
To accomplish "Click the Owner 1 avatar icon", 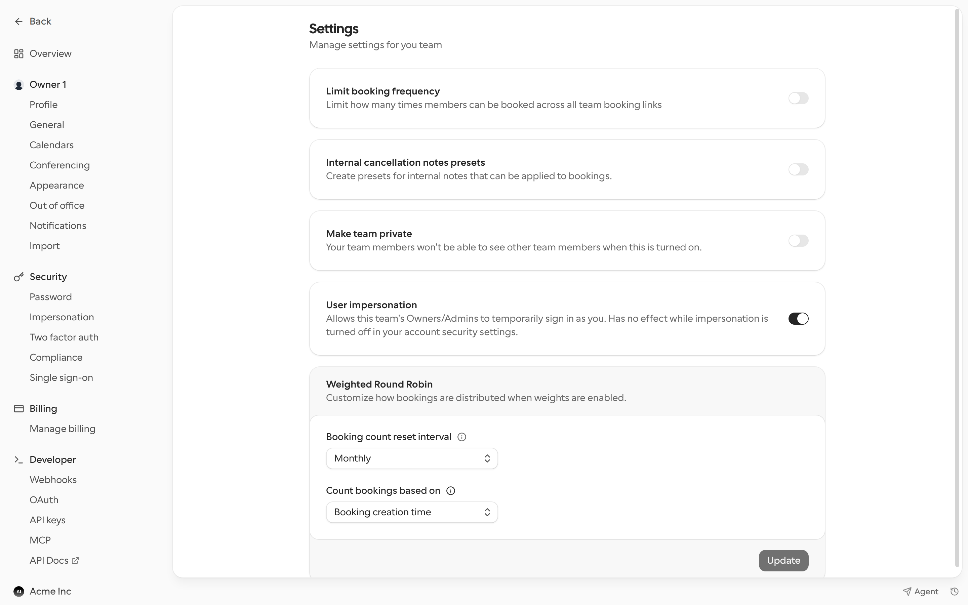I will 18,85.
